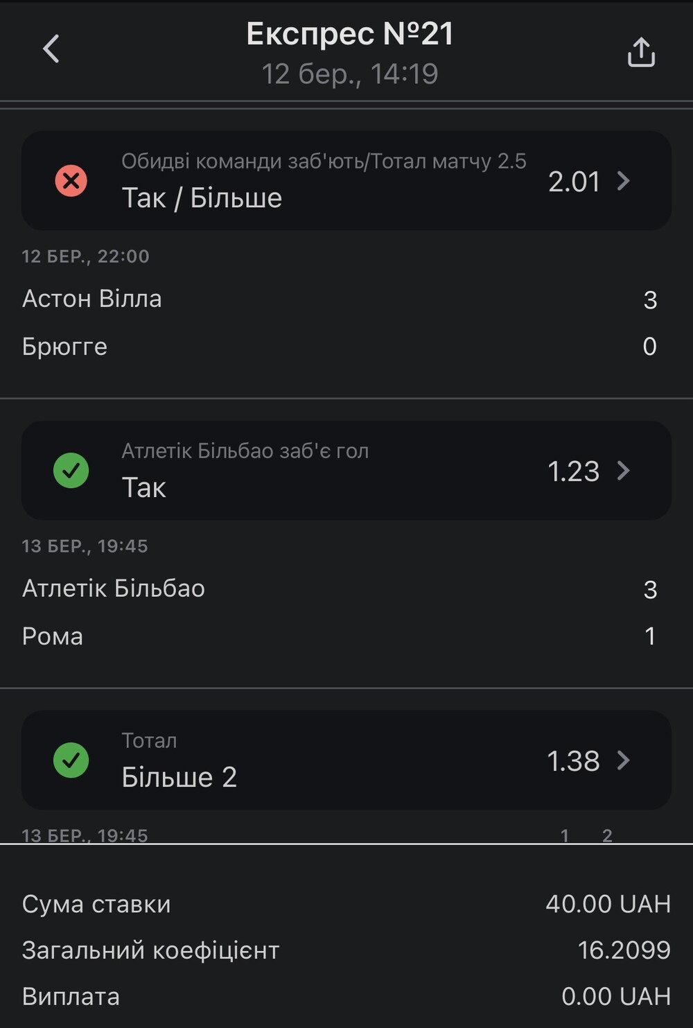Tap the Експрес №21 title

pos(350,34)
